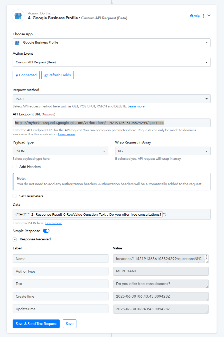
Task: Open Learn more link under Request Method
Action: tap(136, 106)
